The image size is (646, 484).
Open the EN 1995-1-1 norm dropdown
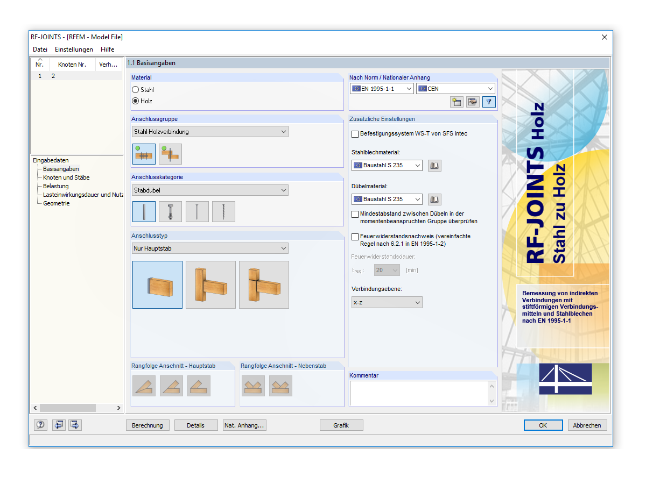382,89
